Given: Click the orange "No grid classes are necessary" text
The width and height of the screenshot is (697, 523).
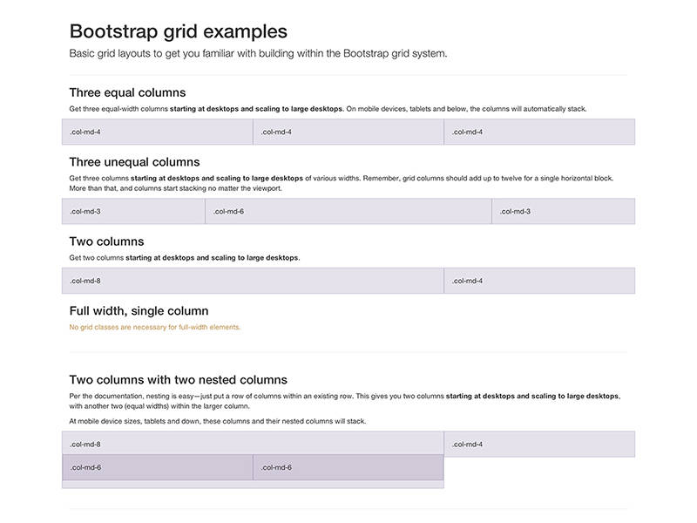Looking at the screenshot, I should pos(155,328).
